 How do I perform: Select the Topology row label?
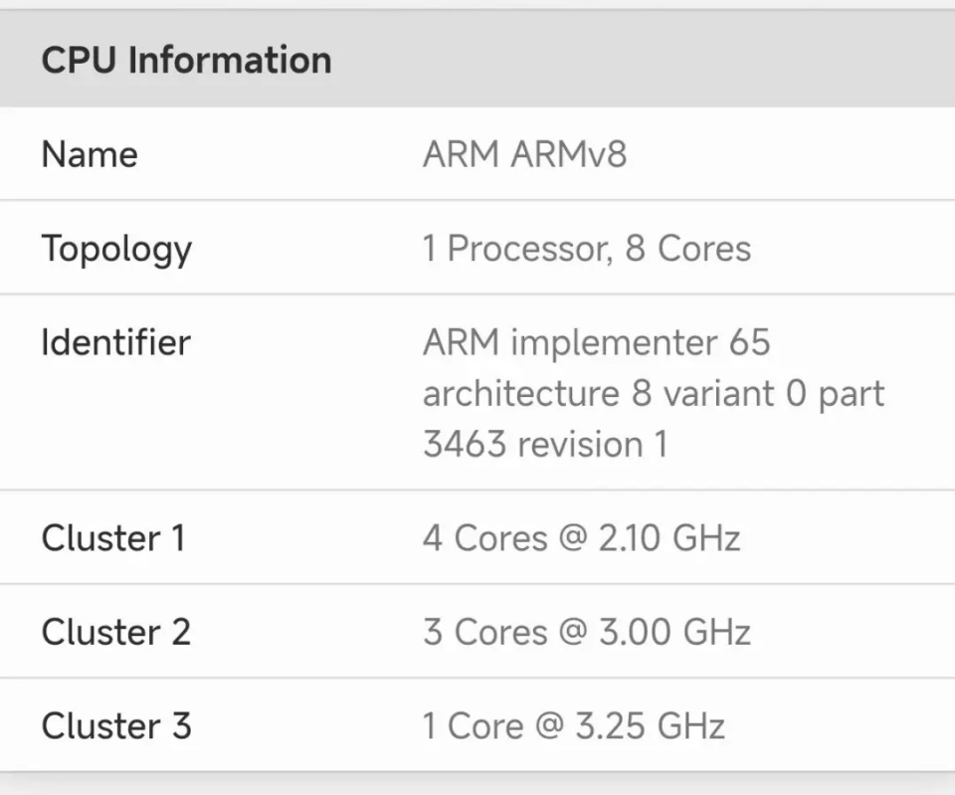[116, 249]
